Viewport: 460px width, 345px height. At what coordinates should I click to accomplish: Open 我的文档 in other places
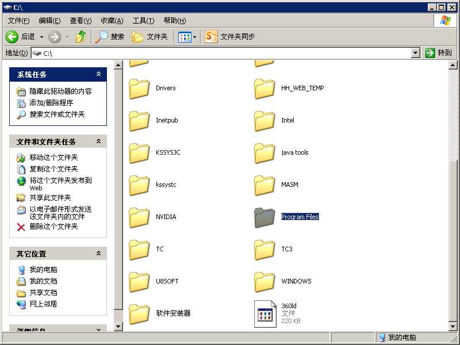click(43, 281)
